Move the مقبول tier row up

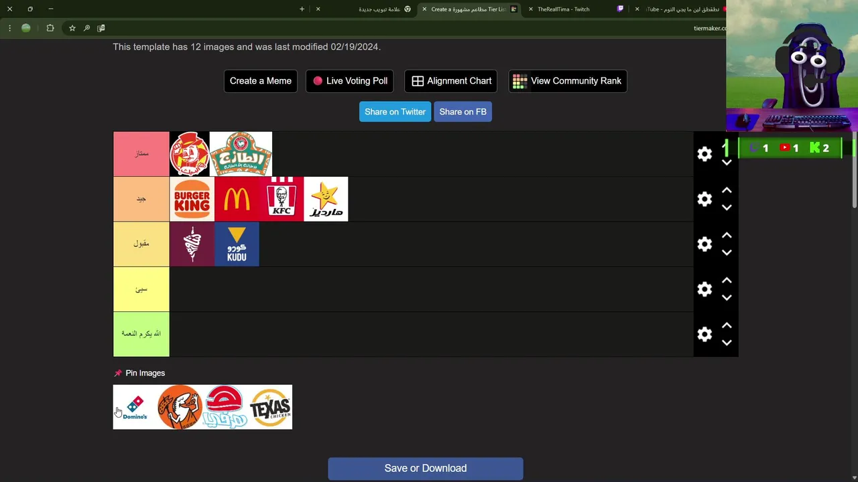[x=727, y=235]
